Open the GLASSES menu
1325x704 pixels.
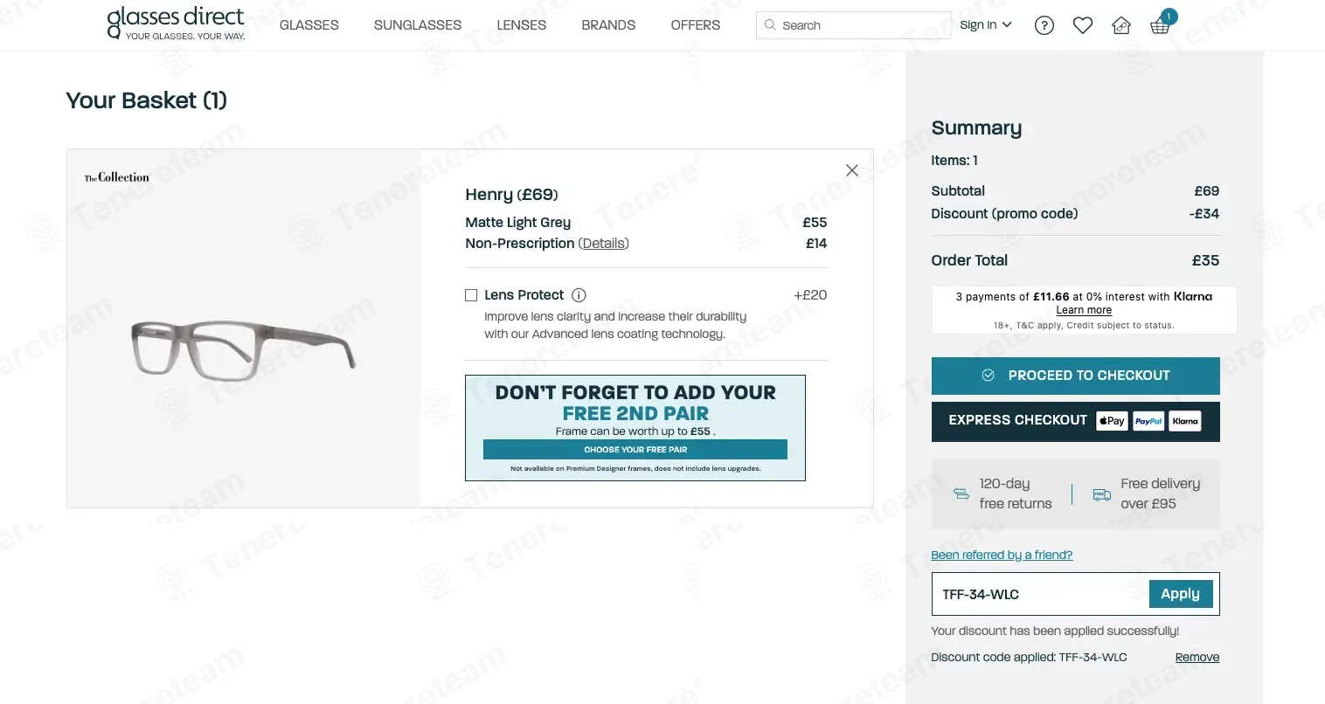pyautogui.click(x=309, y=25)
